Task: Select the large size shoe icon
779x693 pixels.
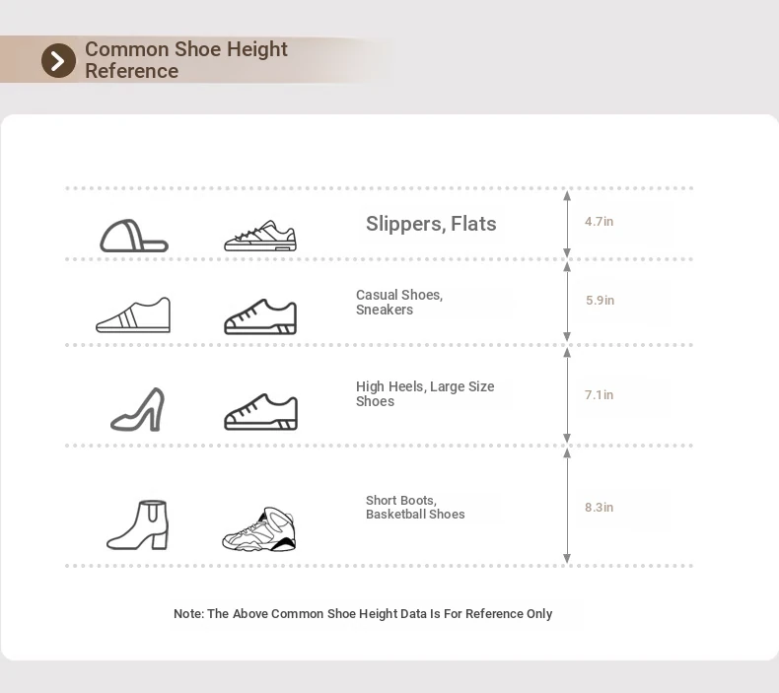Action: 261,412
